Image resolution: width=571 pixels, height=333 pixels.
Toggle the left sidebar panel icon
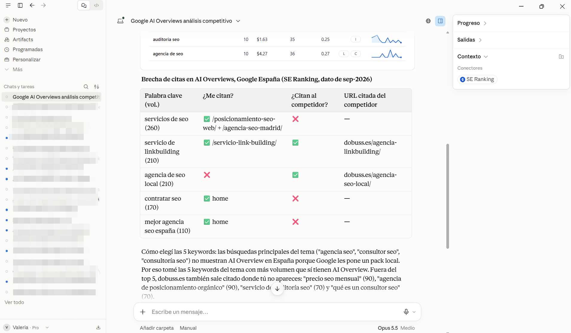pos(20,5)
